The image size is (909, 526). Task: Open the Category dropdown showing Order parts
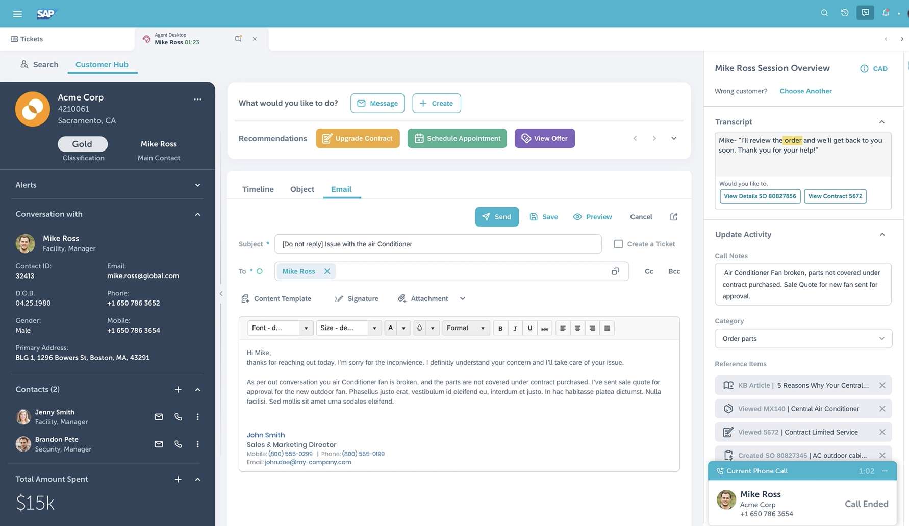[x=802, y=338]
